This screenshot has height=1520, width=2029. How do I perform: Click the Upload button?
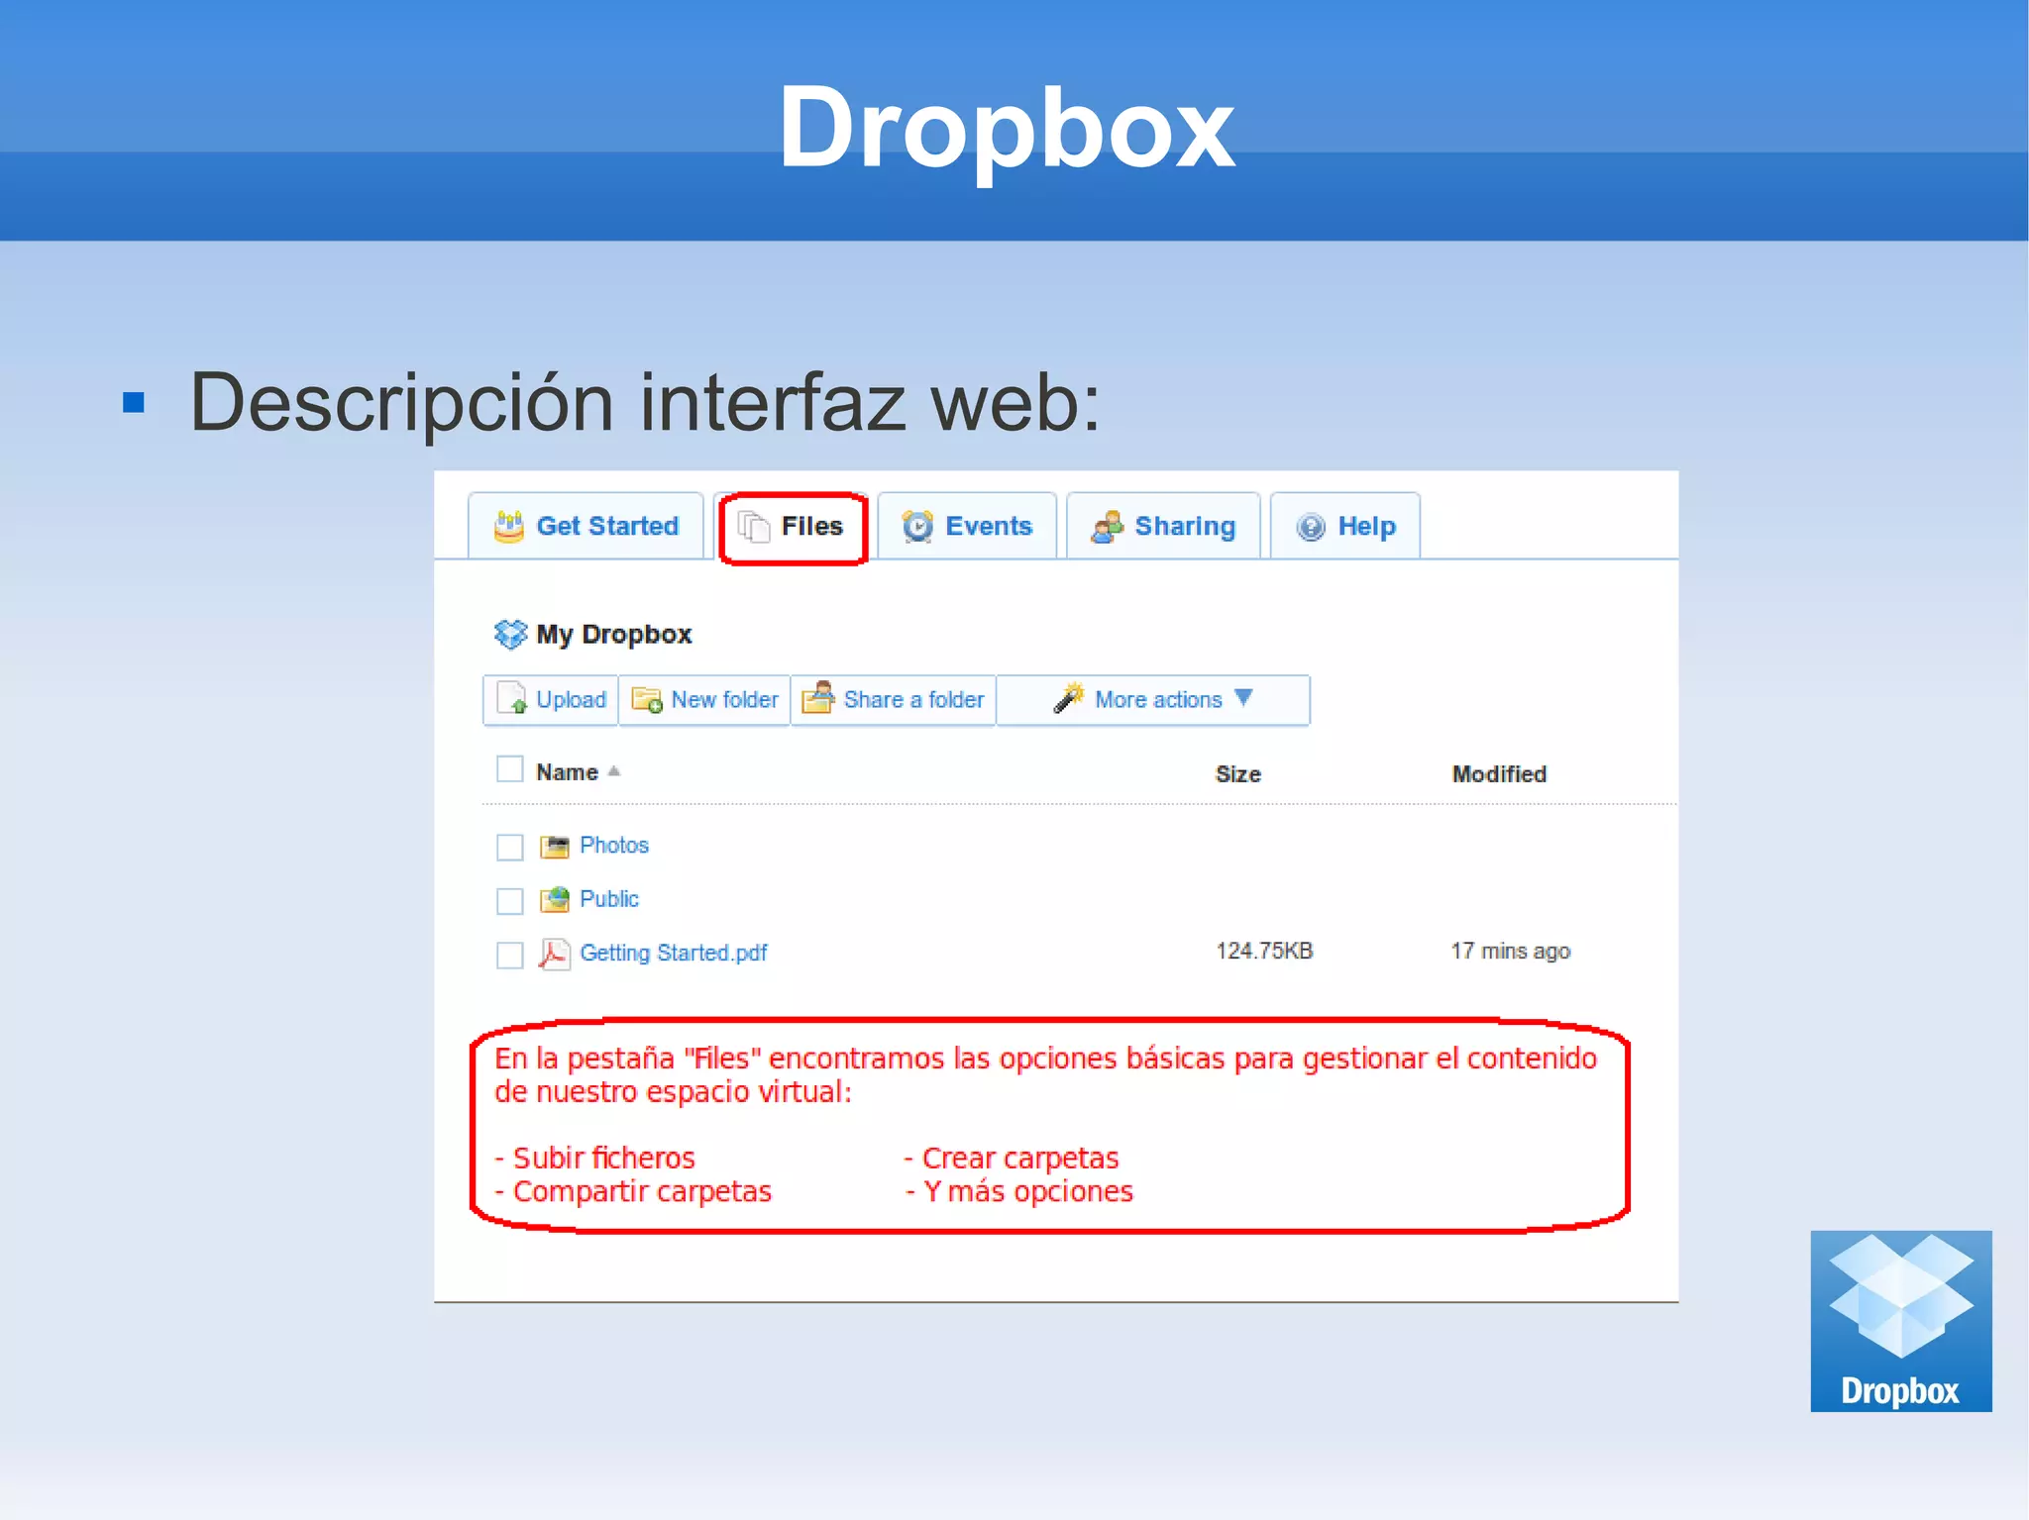tap(551, 700)
